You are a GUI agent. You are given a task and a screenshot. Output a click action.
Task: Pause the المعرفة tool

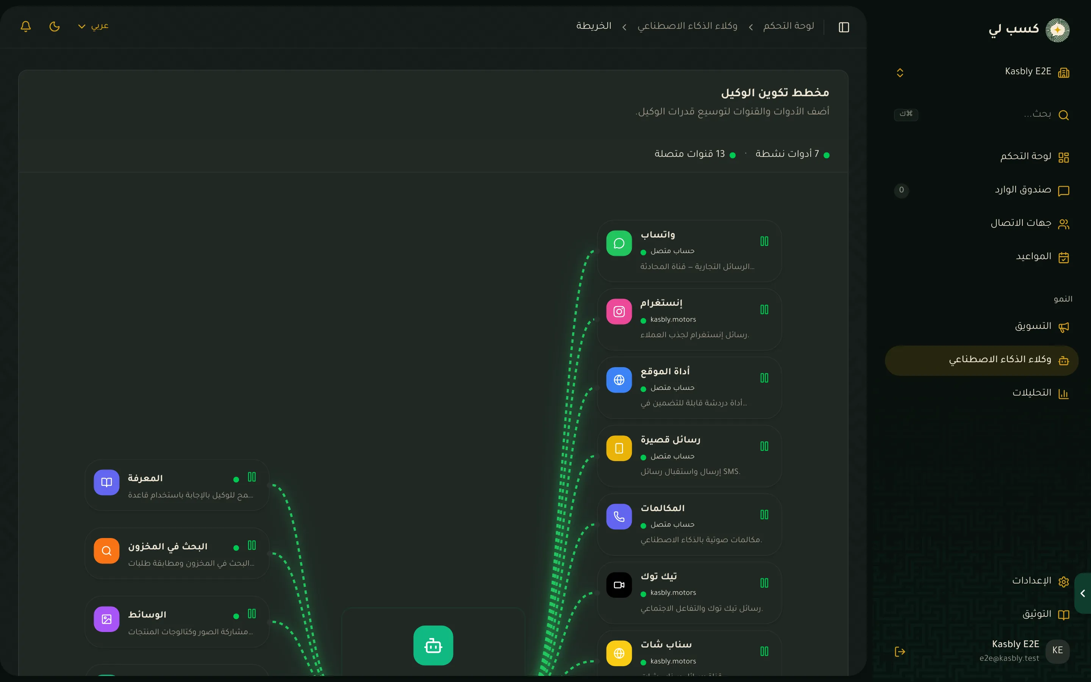pyautogui.click(x=252, y=477)
